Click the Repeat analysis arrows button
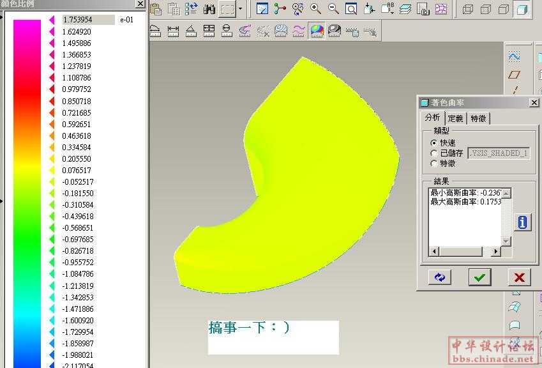The height and width of the screenshot is (368, 542). (440, 277)
